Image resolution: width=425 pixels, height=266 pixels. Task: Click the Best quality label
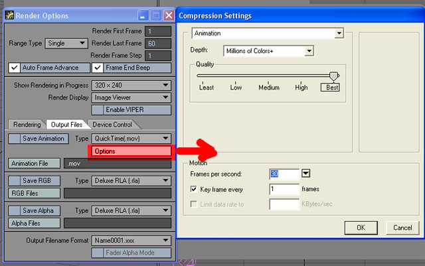coord(331,87)
